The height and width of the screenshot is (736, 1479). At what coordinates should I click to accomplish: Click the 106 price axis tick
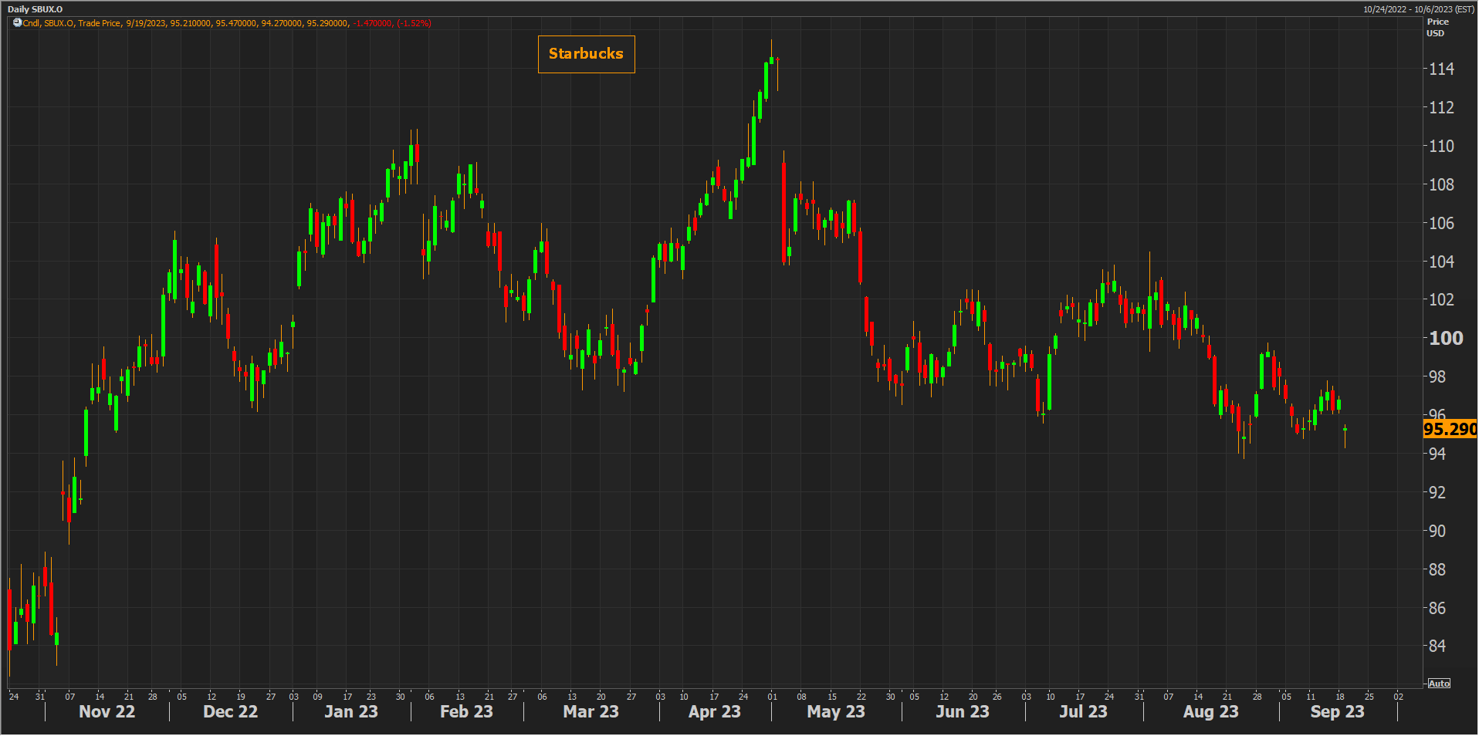(x=1441, y=224)
